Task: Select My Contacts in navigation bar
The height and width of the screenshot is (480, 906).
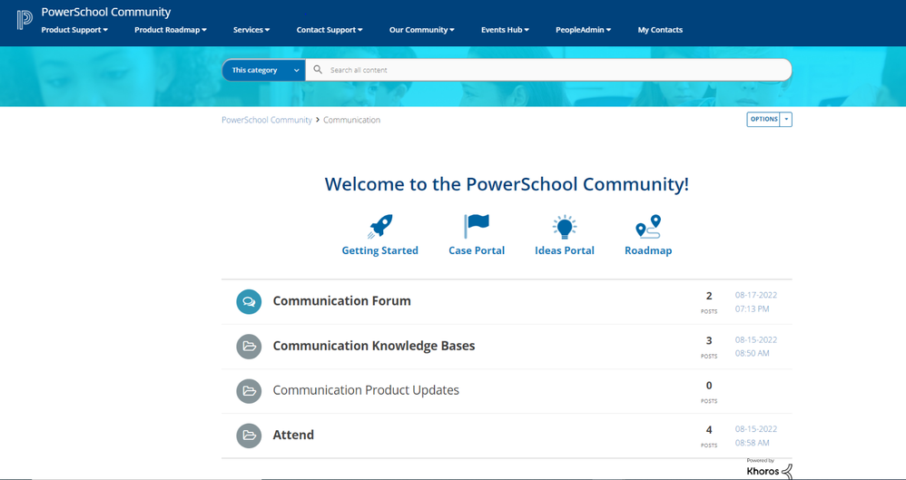Action: click(x=660, y=30)
